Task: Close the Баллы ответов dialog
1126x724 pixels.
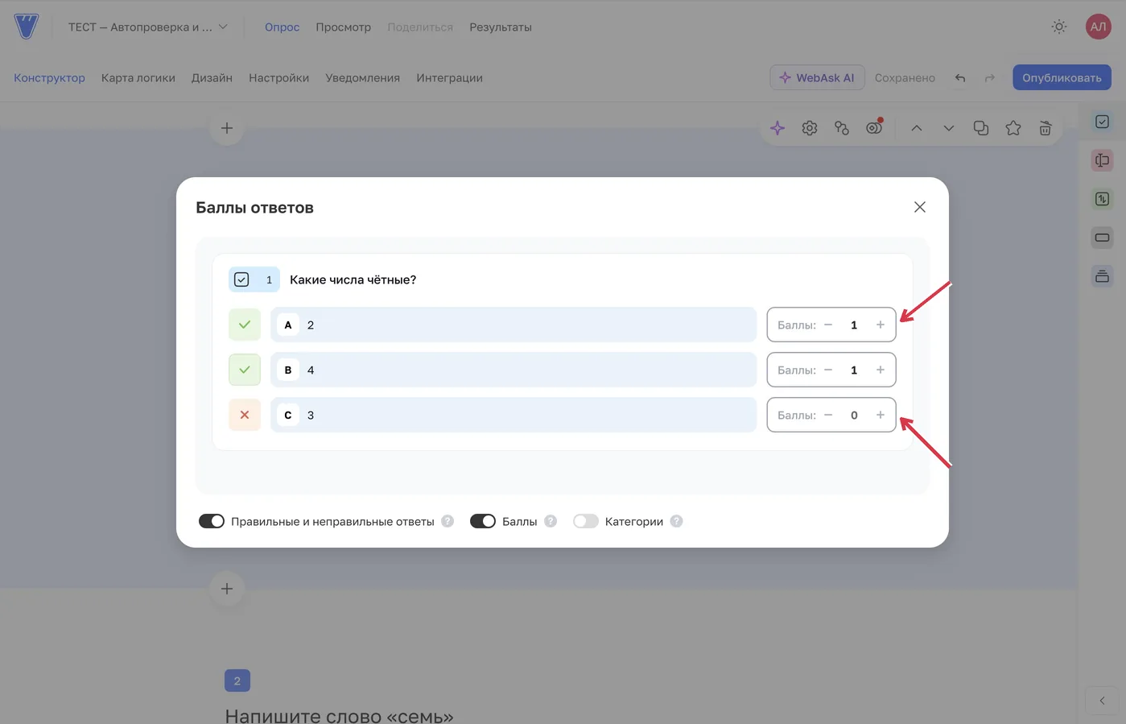Action: pos(920,207)
